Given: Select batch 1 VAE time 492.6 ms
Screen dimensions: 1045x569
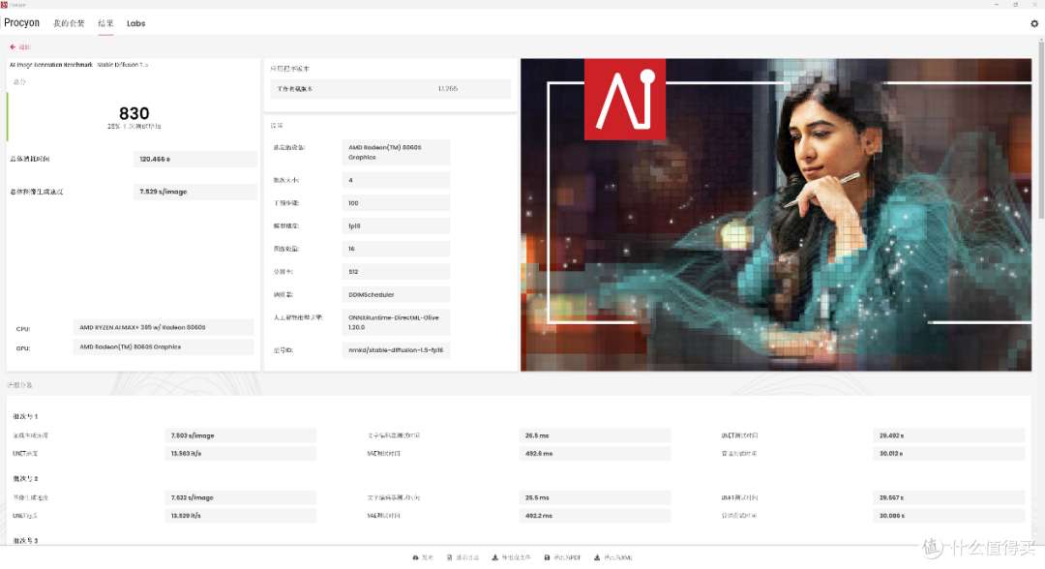Looking at the screenshot, I should pyautogui.click(x=594, y=454).
